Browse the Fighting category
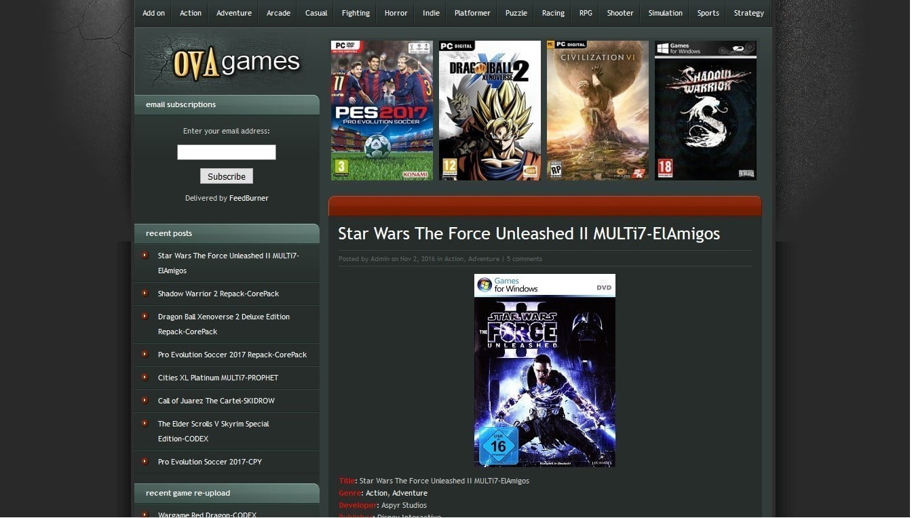The width and height of the screenshot is (912, 518). 356,13
